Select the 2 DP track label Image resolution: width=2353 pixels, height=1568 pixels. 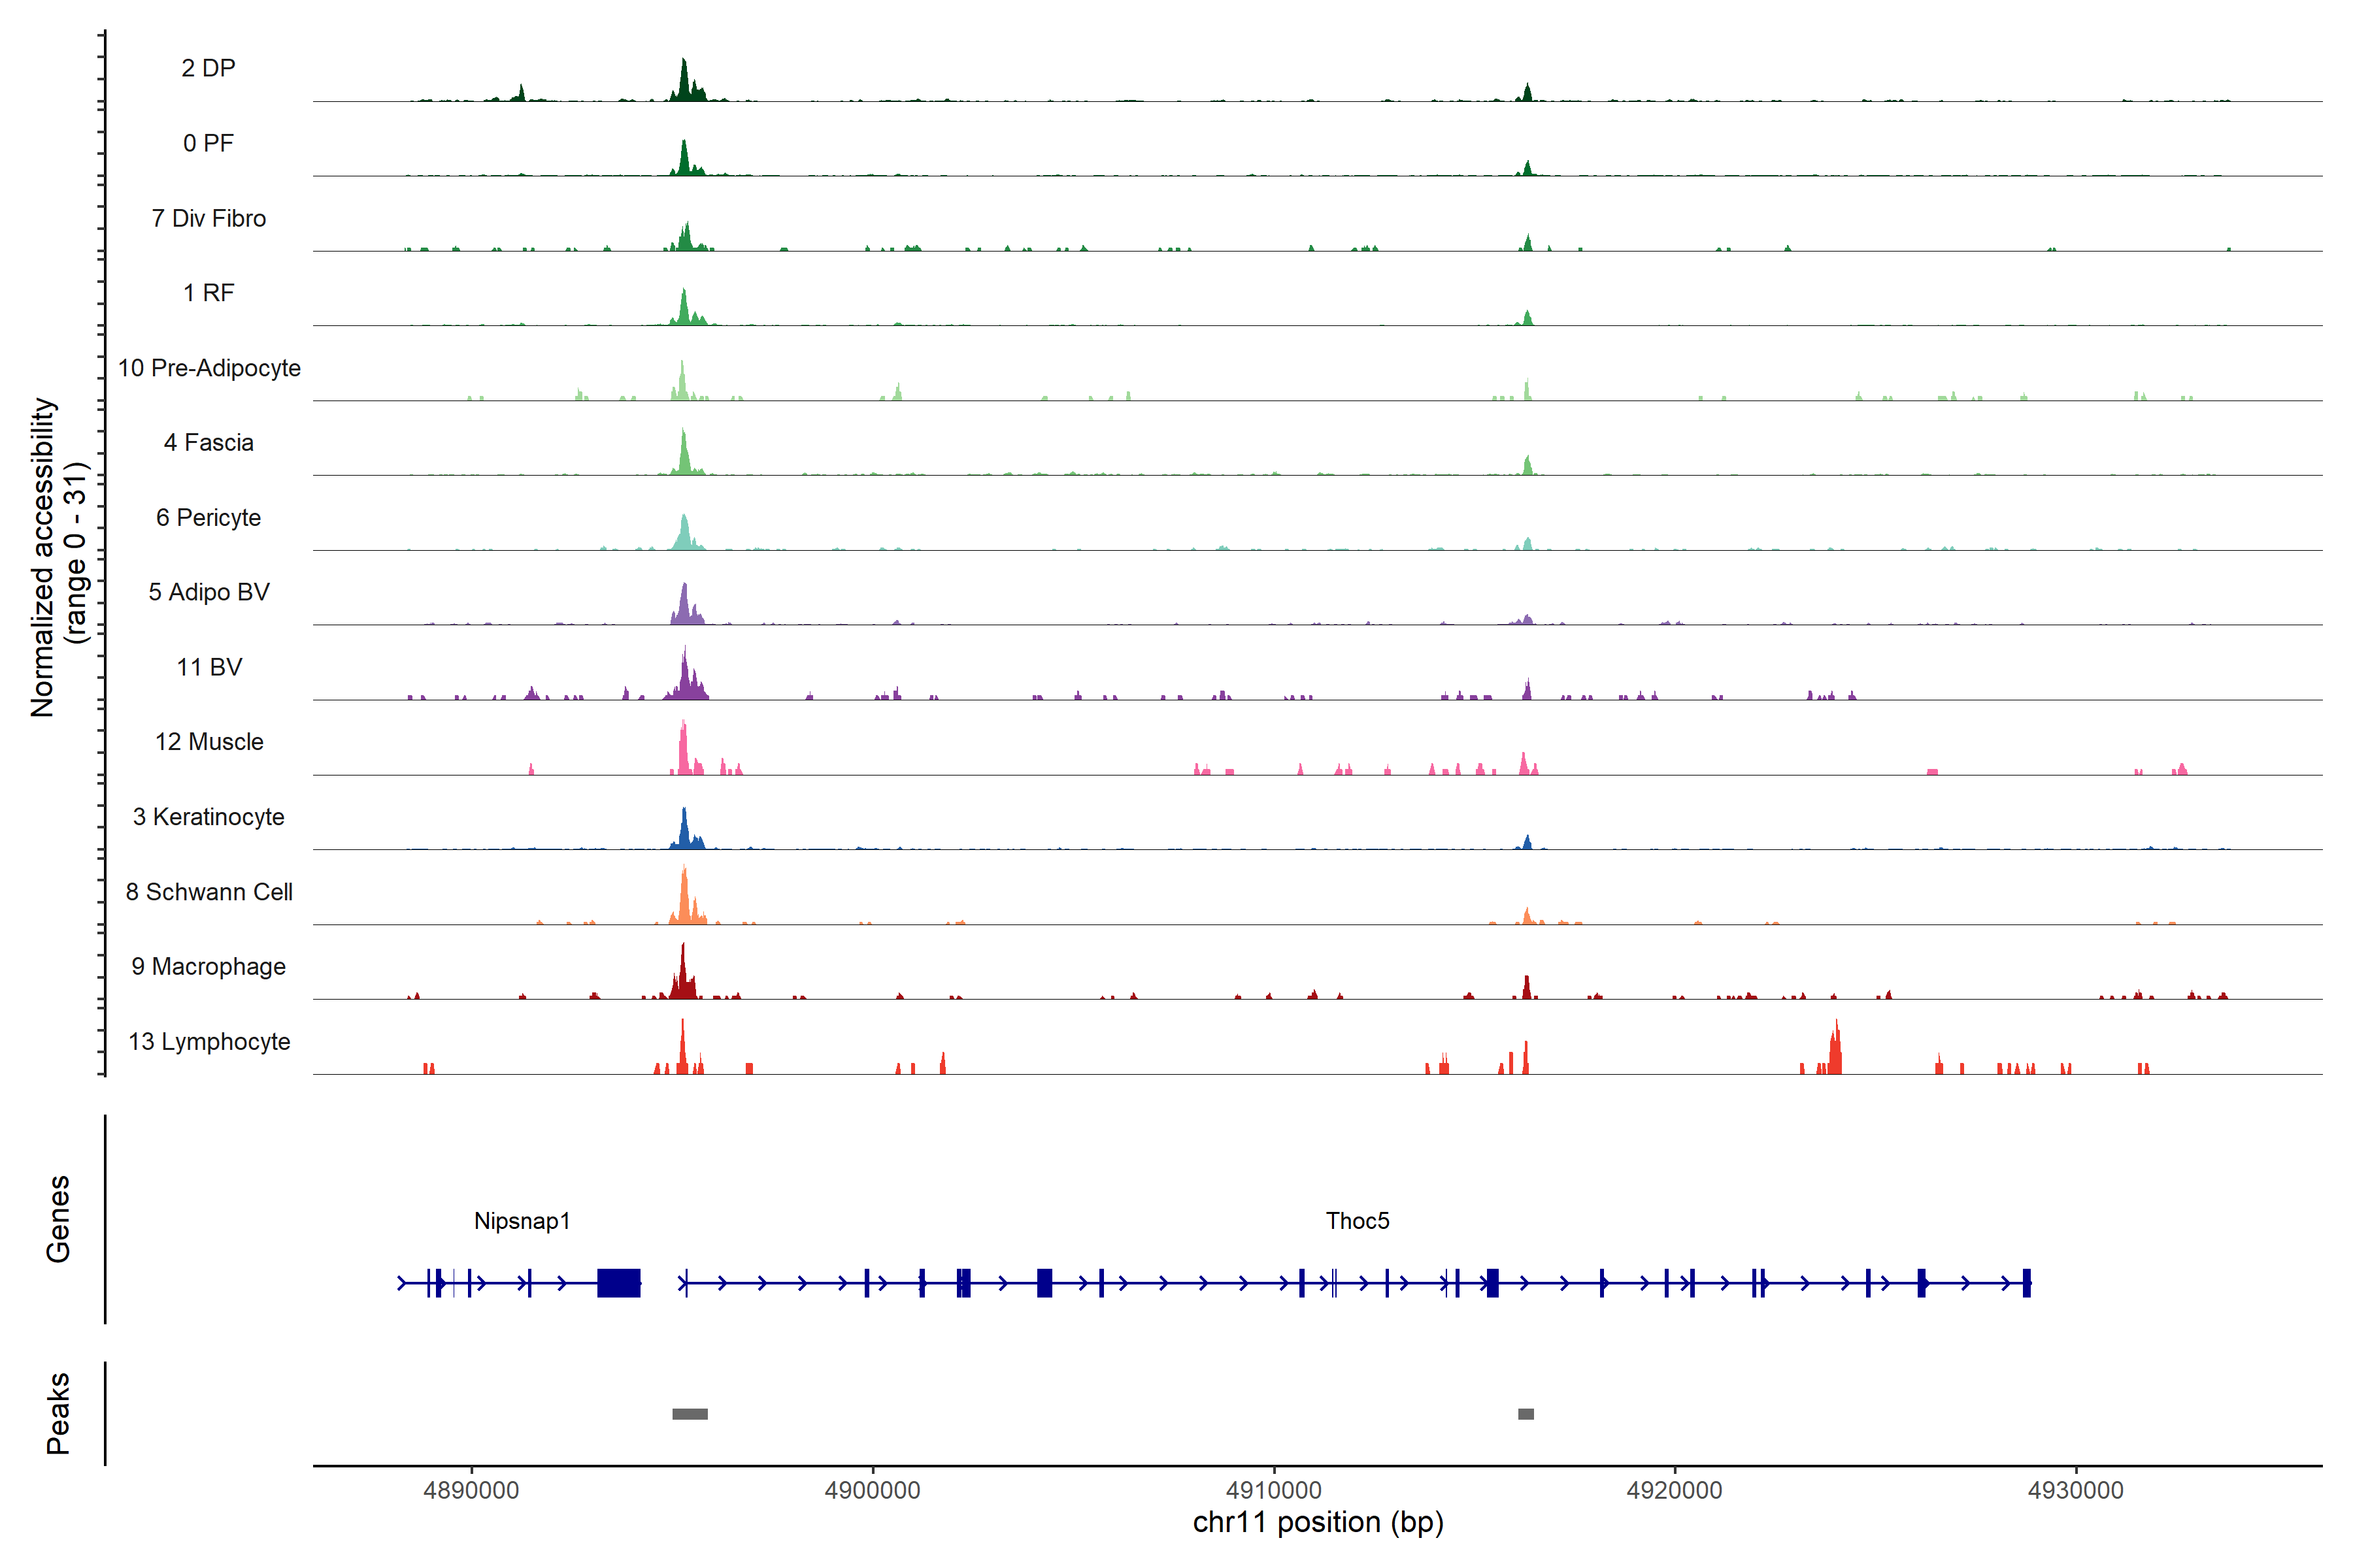(x=208, y=68)
